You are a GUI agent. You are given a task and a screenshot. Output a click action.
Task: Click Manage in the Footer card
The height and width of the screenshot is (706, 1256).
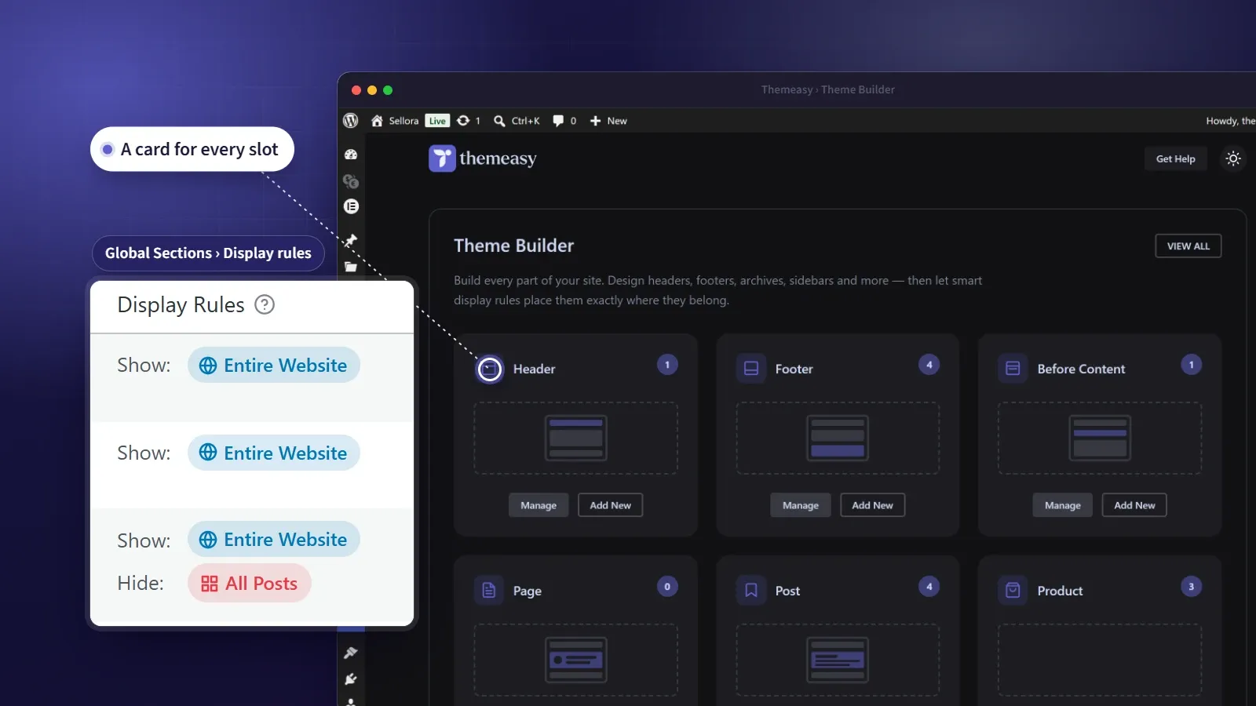coord(801,505)
